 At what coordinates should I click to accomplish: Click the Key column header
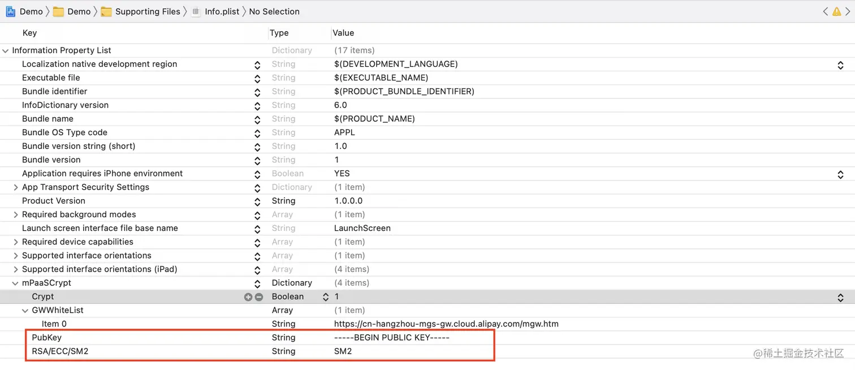[x=29, y=33]
